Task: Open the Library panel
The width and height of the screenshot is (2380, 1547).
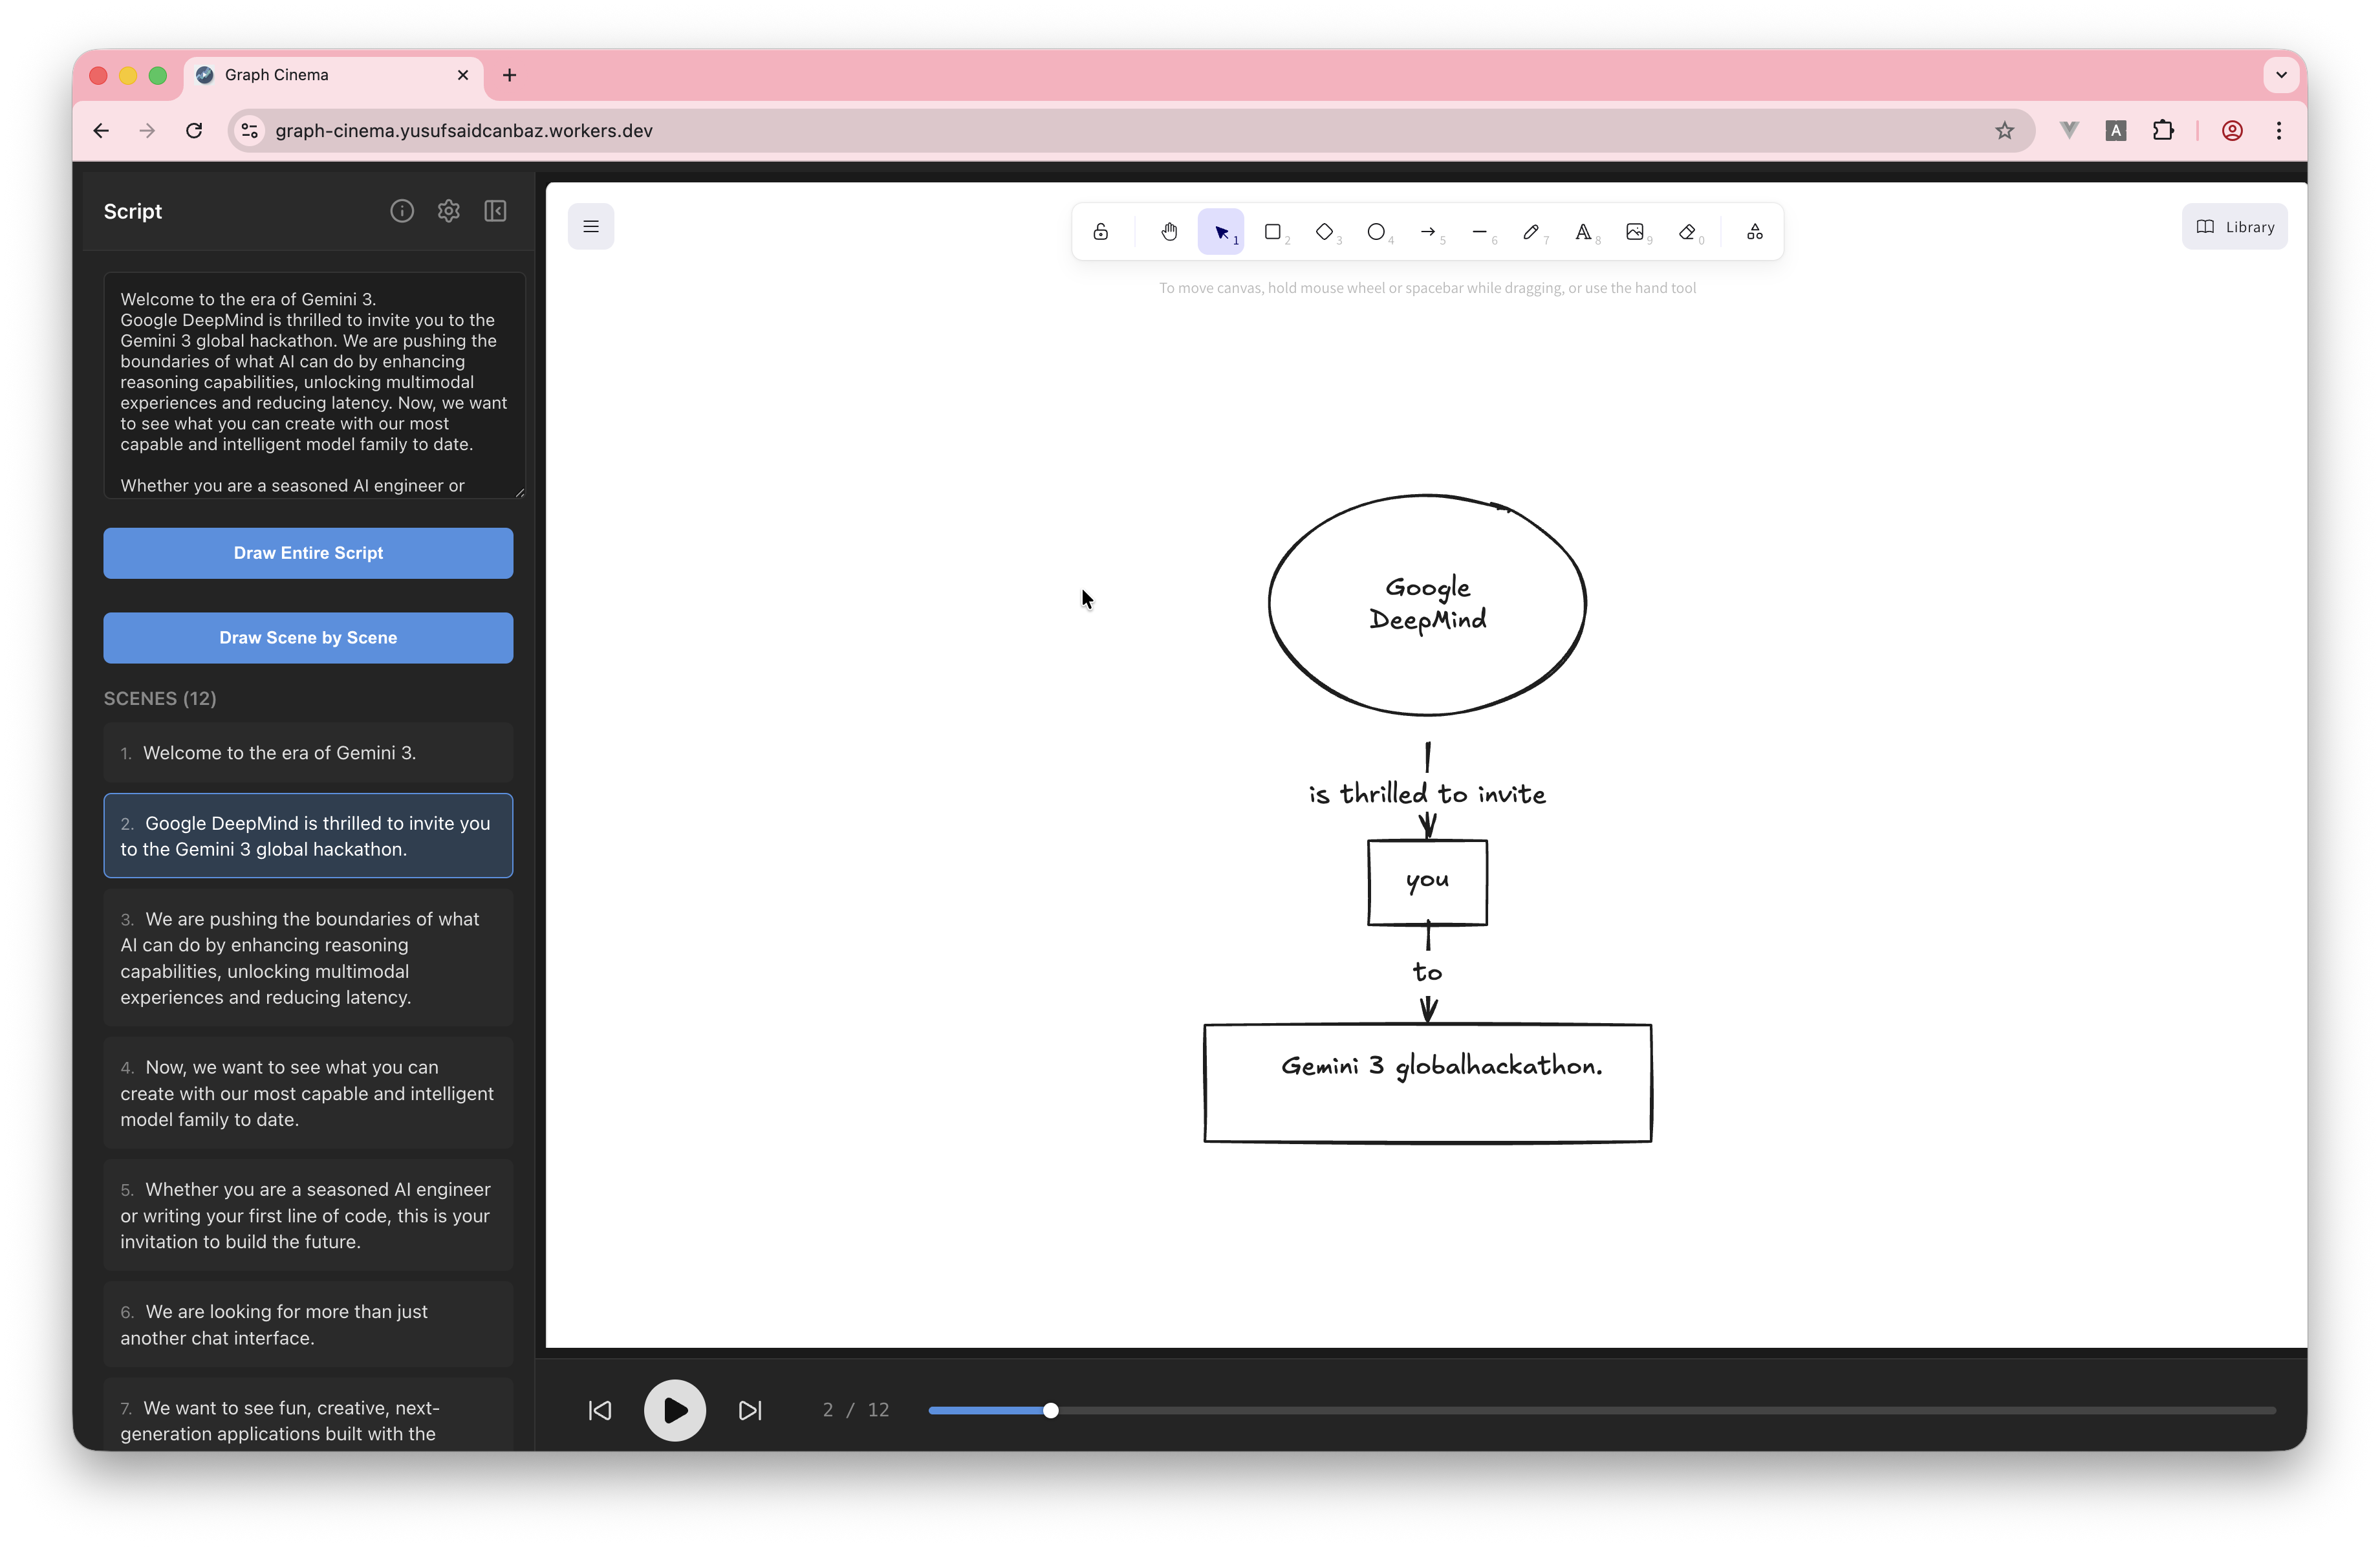Action: pyautogui.click(x=2234, y=227)
